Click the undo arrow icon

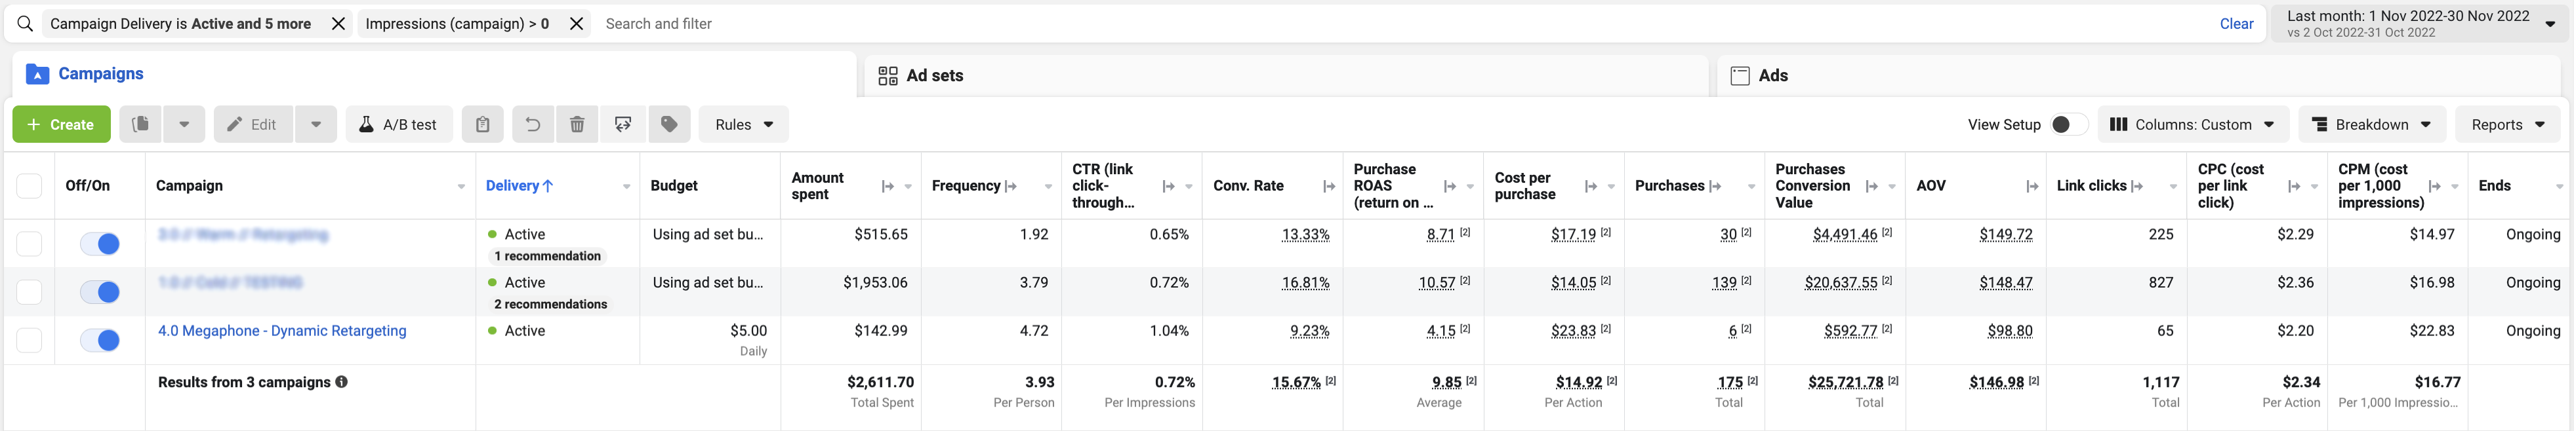click(533, 124)
